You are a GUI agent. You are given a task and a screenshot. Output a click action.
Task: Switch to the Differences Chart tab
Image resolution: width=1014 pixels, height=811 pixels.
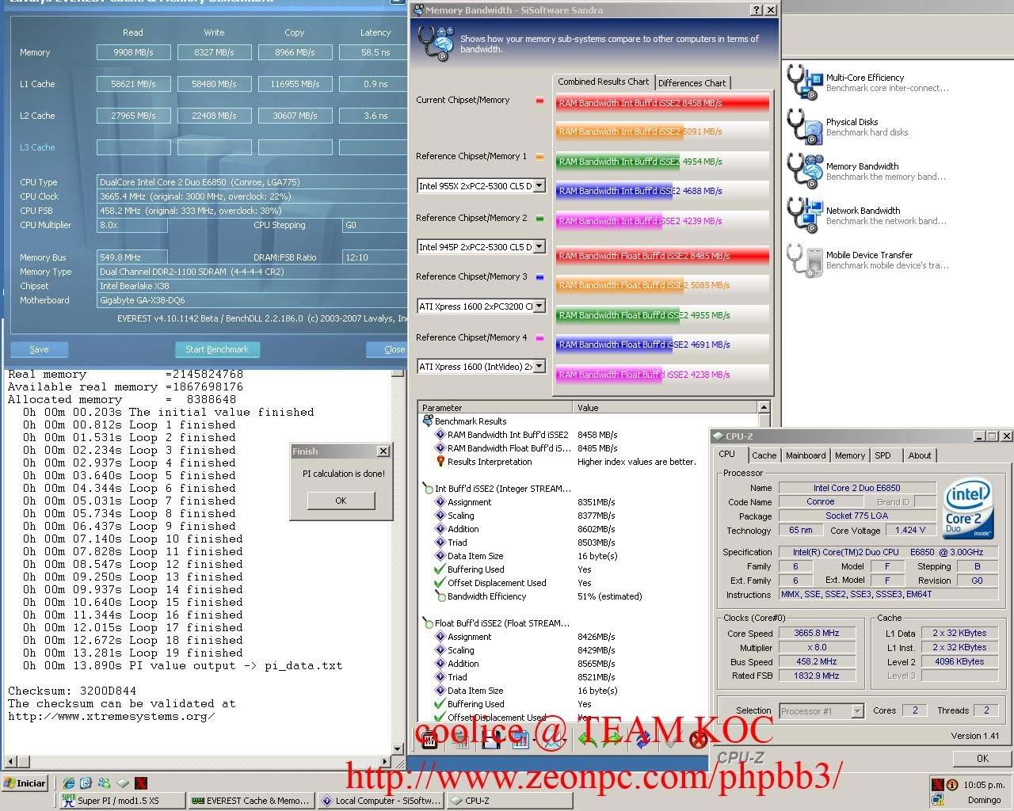click(692, 83)
